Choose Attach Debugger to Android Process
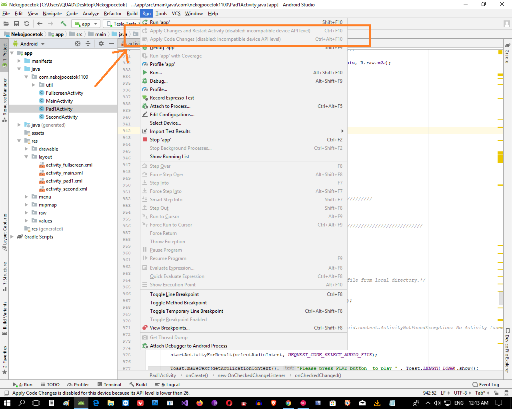 click(244, 346)
